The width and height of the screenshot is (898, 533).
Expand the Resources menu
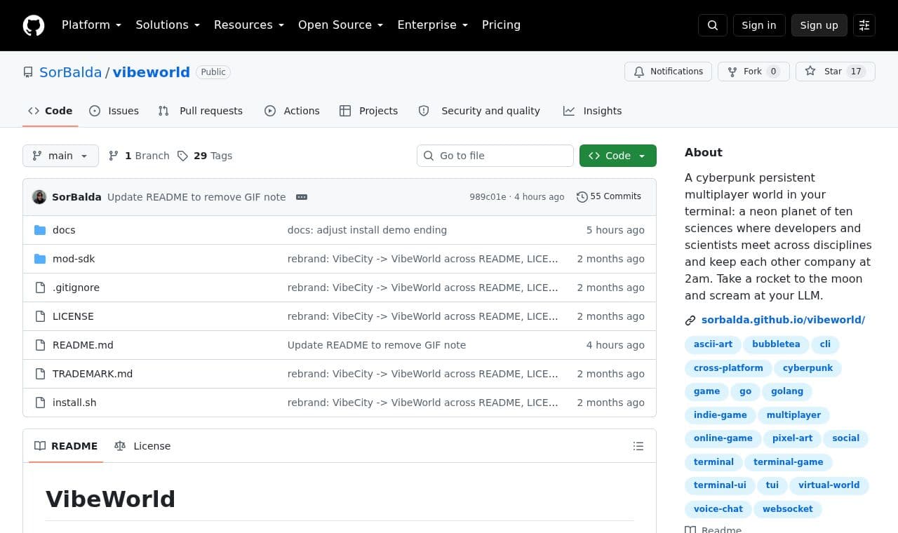coord(249,25)
